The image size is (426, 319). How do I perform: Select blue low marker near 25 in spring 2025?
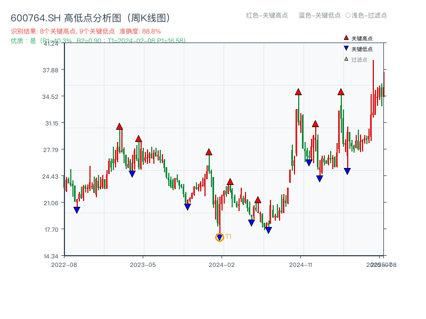[348, 171]
